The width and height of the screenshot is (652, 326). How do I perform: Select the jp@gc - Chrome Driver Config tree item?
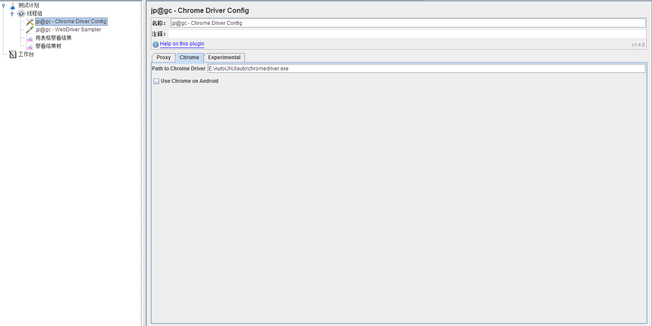coord(71,21)
